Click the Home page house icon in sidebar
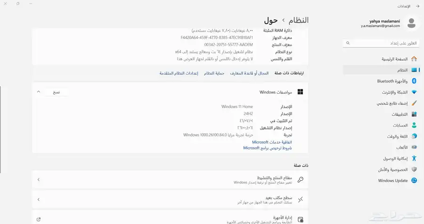Image resolution: width=424 pixels, height=224 pixels. (414, 59)
